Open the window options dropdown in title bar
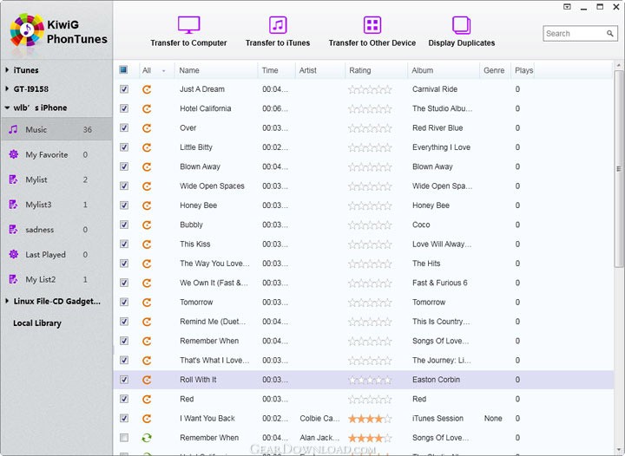The width and height of the screenshot is (625, 456). (567, 7)
